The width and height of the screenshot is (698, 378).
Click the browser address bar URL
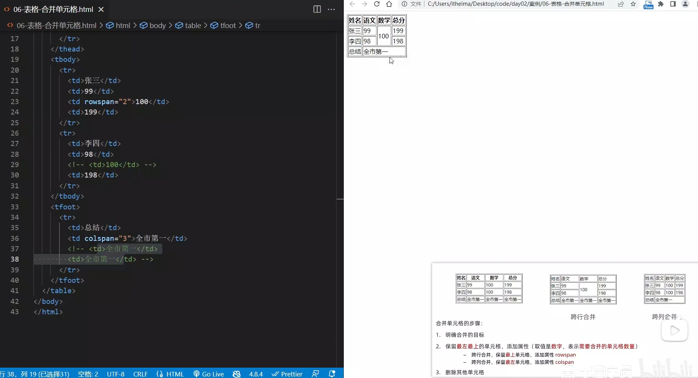(516, 4)
